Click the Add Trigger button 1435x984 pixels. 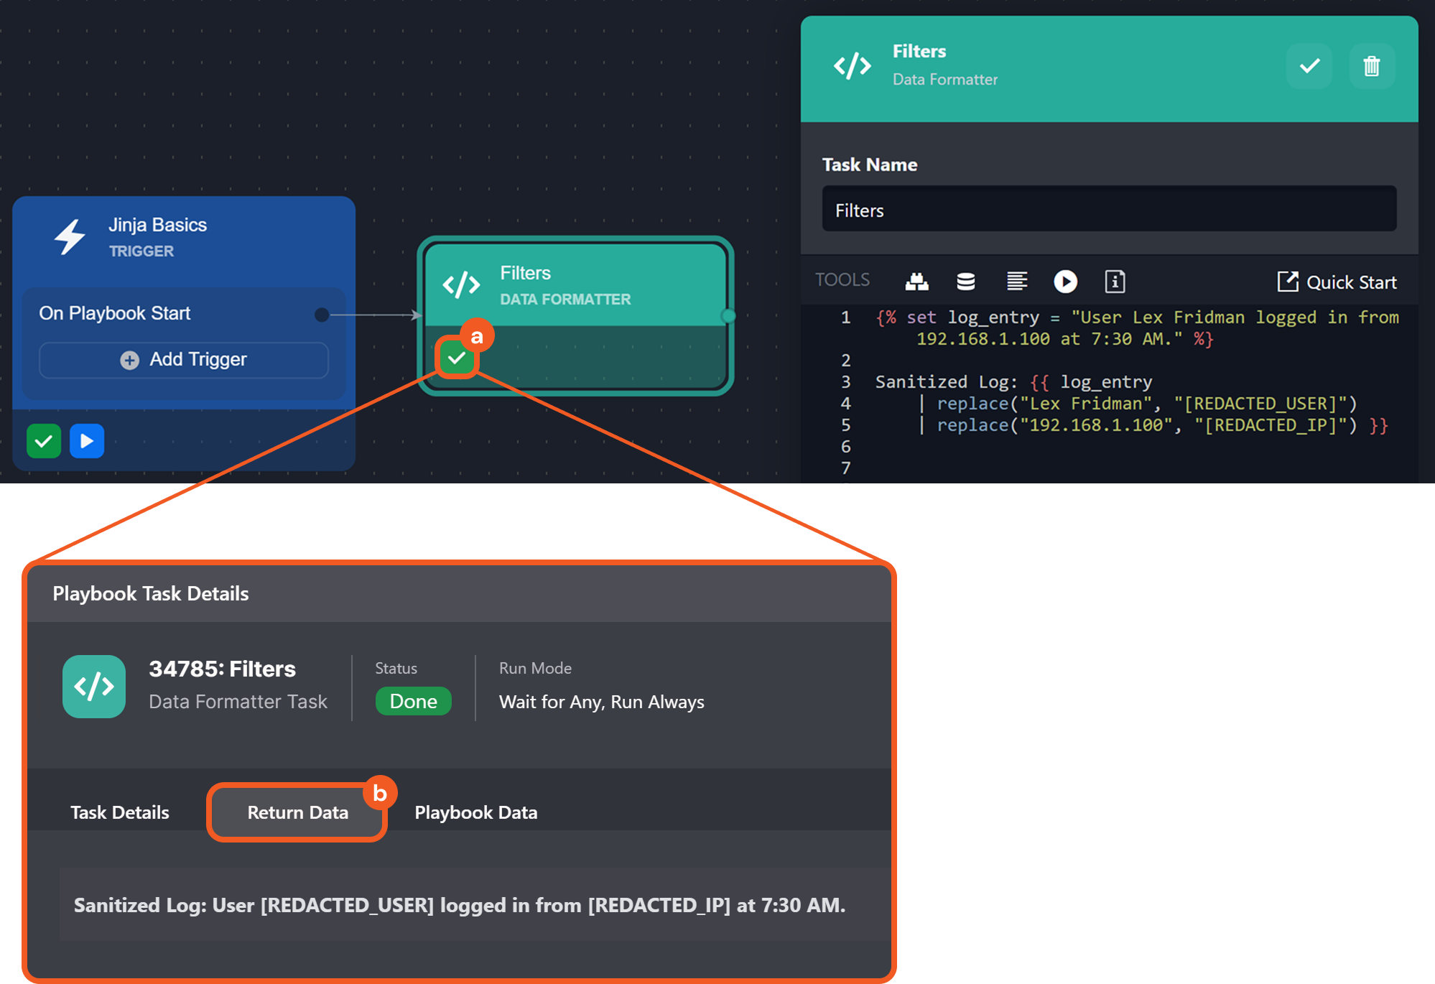click(184, 360)
